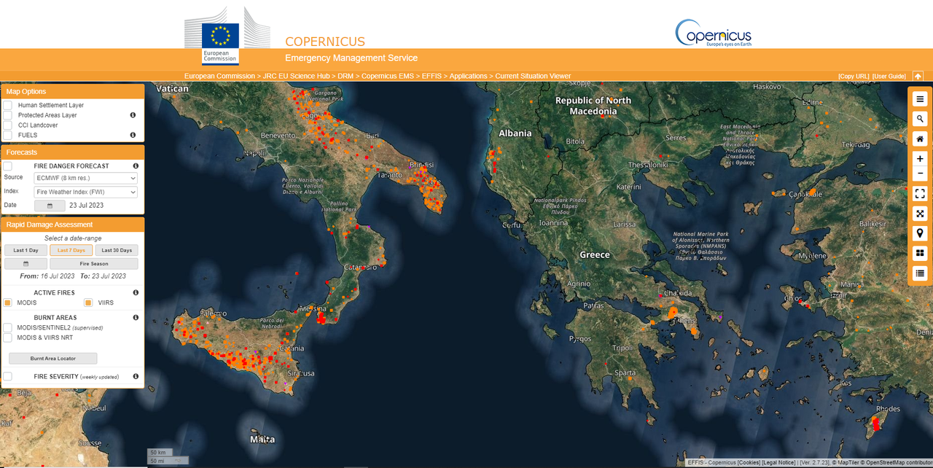Zoom out with the minus button
This screenshot has height=468, width=933.
[x=920, y=173]
